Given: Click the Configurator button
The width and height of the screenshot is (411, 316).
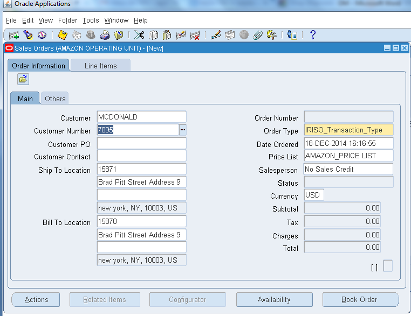Looking at the screenshot, I should (x=187, y=299).
